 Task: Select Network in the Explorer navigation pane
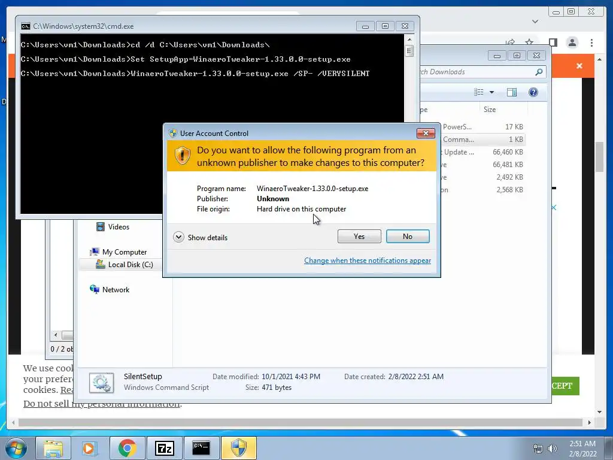click(x=116, y=290)
